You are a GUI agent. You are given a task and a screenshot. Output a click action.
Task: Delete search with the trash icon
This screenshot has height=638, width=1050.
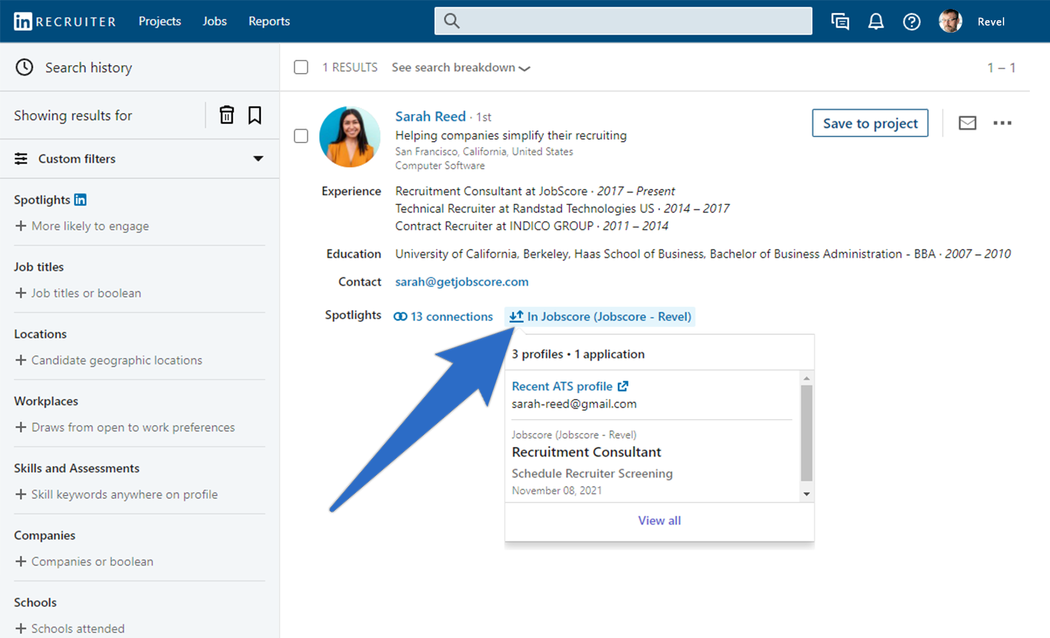(227, 115)
